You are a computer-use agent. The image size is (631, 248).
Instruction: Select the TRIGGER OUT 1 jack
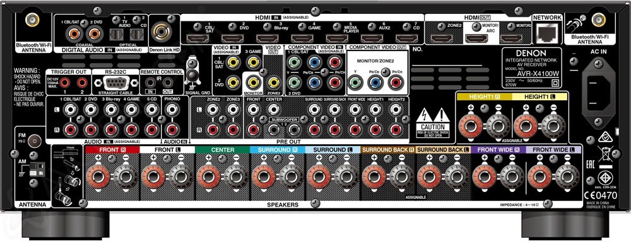pos(64,82)
